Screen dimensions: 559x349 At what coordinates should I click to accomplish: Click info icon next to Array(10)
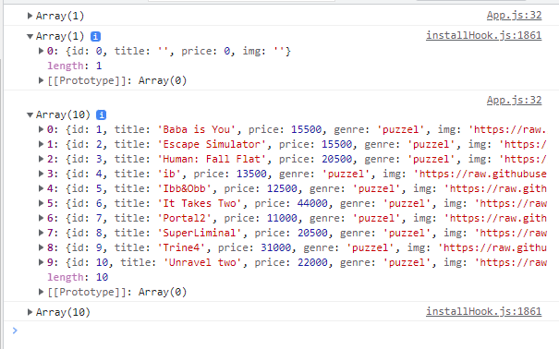coord(102,114)
